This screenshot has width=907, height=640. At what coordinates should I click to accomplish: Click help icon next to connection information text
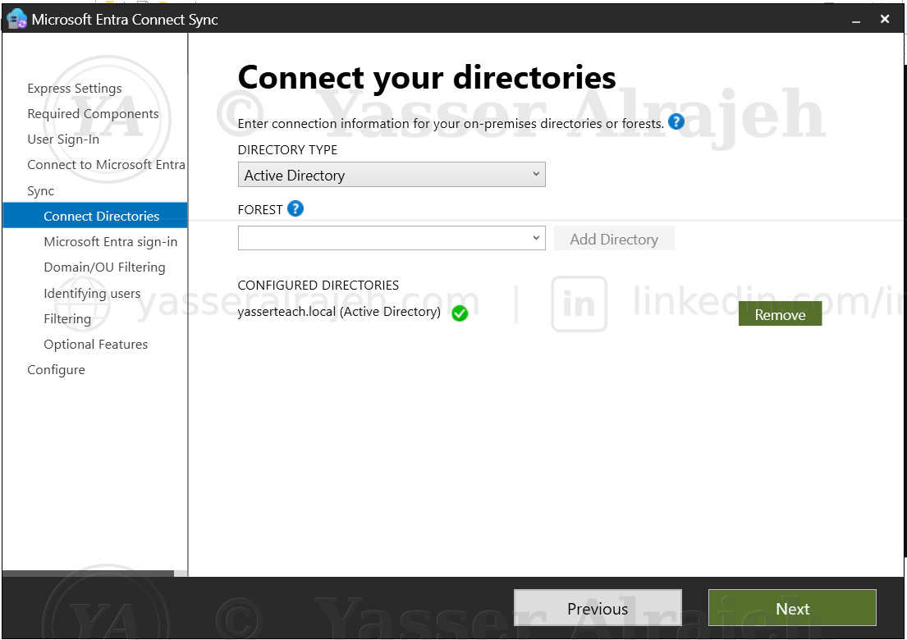click(676, 121)
